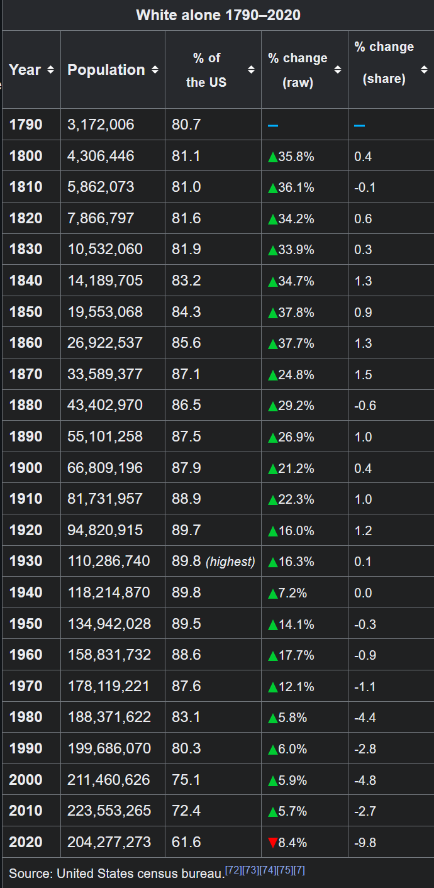Sort by % change (share) sort arrows
Screen dimensions: 434x888
click(423, 70)
